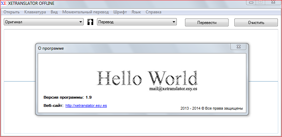Maximize the XETRANSLATOR OFFLINE window

[x=260, y=2]
